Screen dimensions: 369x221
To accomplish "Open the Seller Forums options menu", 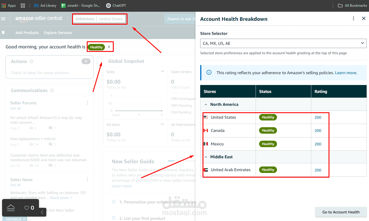I will pyautogui.click(x=87, y=103).
